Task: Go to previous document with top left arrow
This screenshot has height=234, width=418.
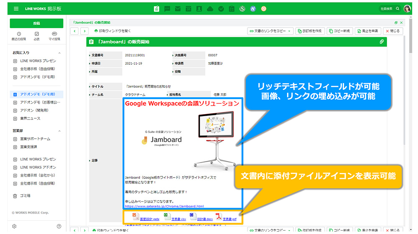Action: click(x=74, y=31)
